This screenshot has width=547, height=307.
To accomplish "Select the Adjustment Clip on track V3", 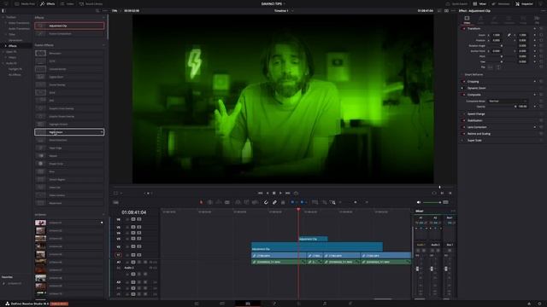I will pos(313,239).
